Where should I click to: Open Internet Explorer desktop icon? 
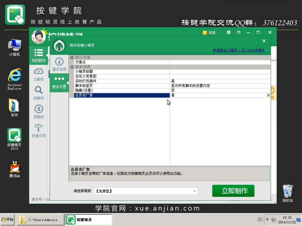point(15,79)
